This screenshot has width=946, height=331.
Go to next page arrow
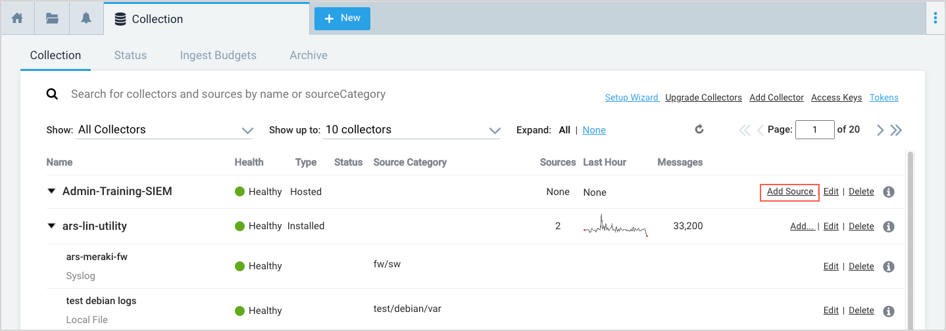tap(880, 130)
